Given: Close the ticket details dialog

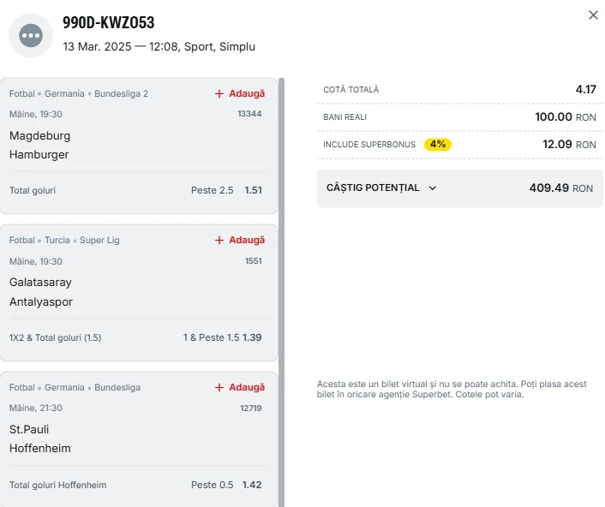Looking at the screenshot, I should [x=593, y=15].
